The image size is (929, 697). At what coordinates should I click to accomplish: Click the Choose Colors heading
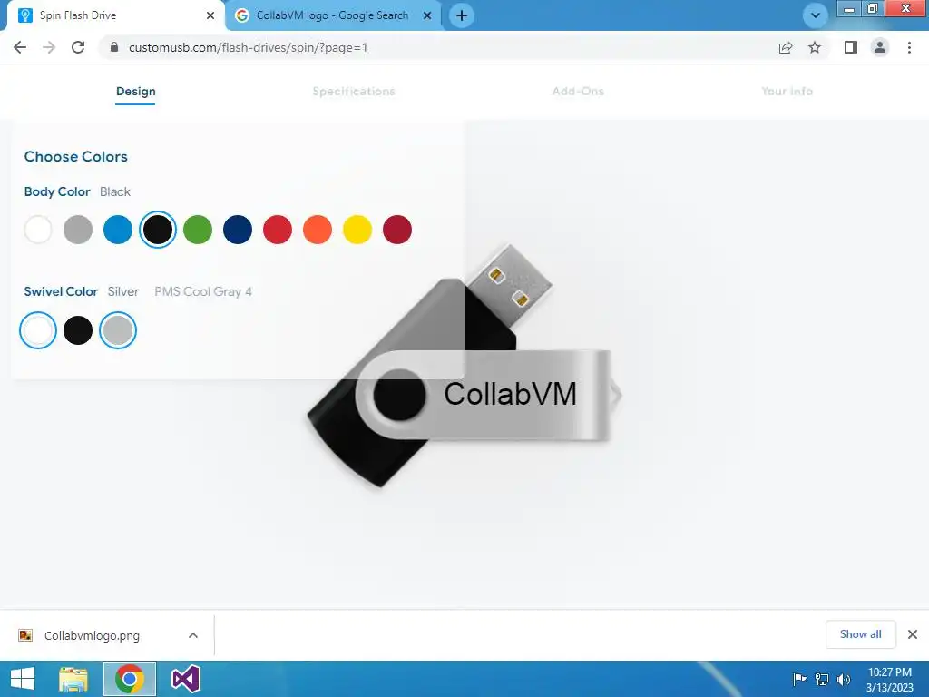76,156
